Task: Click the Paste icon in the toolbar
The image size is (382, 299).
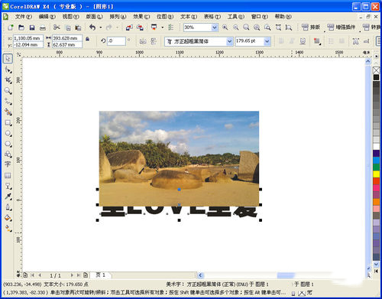Action: click(x=78, y=28)
